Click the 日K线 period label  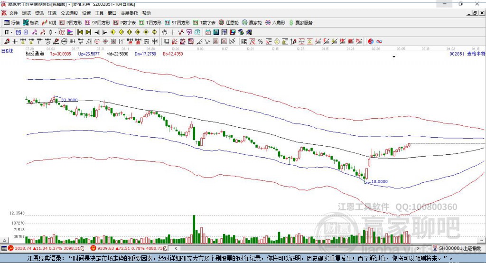7,51
